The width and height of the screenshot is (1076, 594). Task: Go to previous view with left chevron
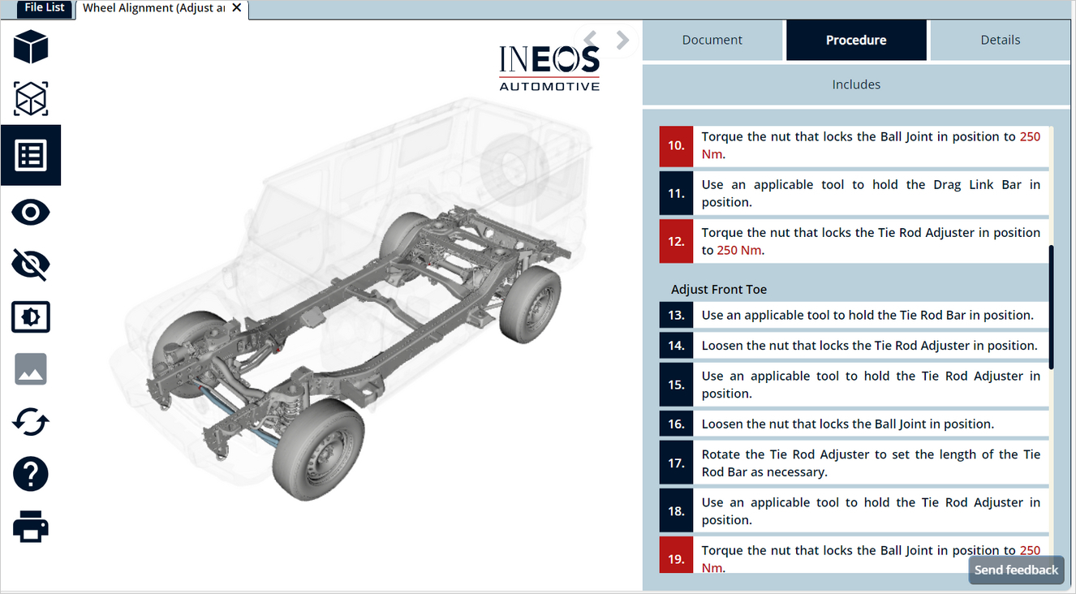point(591,39)
